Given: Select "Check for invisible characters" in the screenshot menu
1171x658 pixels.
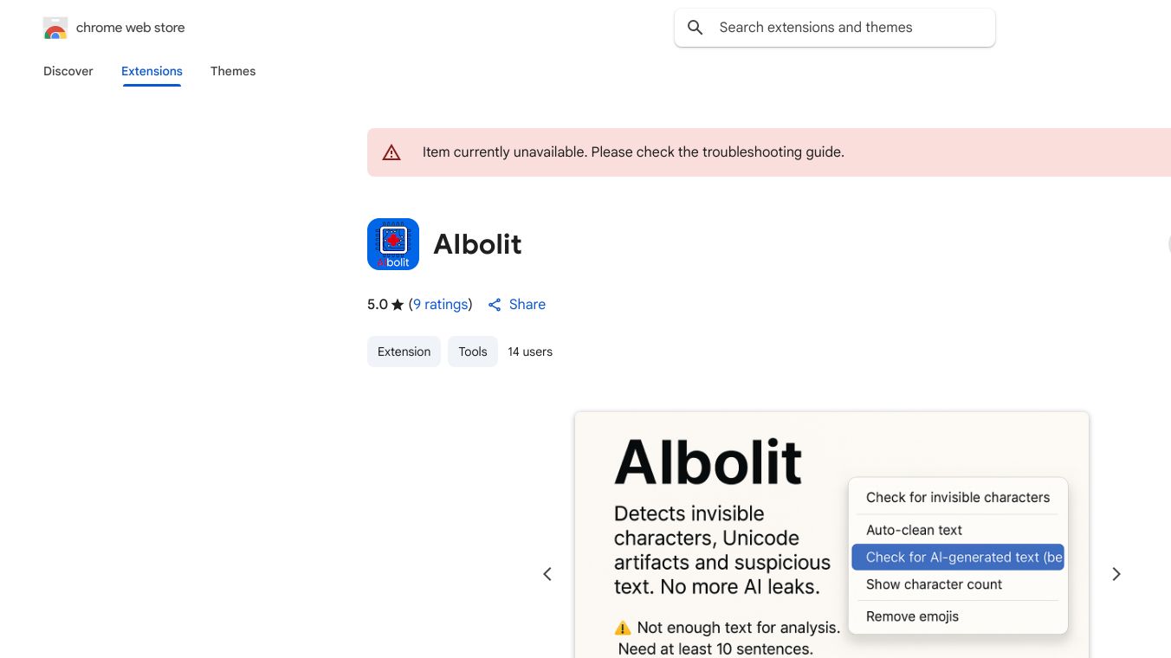Looking at the screenshot, I should (958, 497).
